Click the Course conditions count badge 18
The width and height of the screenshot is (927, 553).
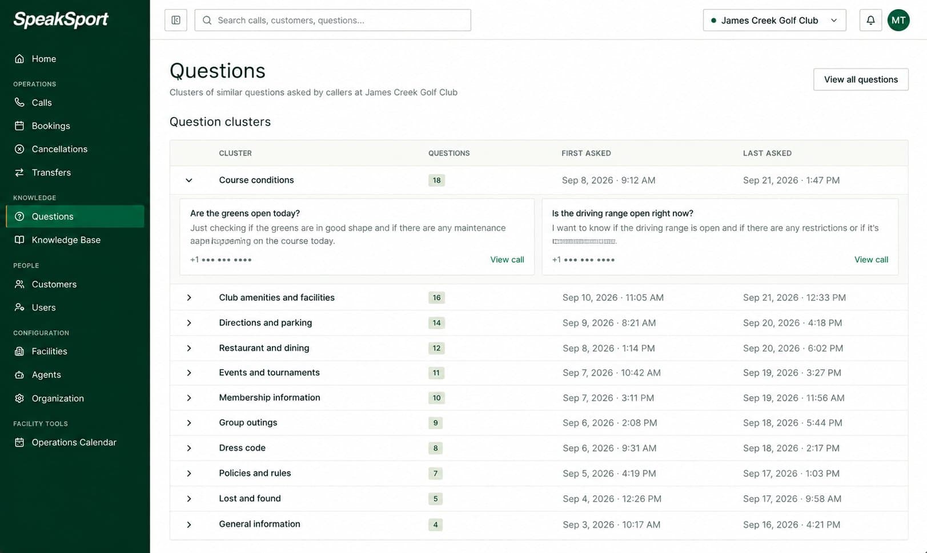click(x=436, y=180)
